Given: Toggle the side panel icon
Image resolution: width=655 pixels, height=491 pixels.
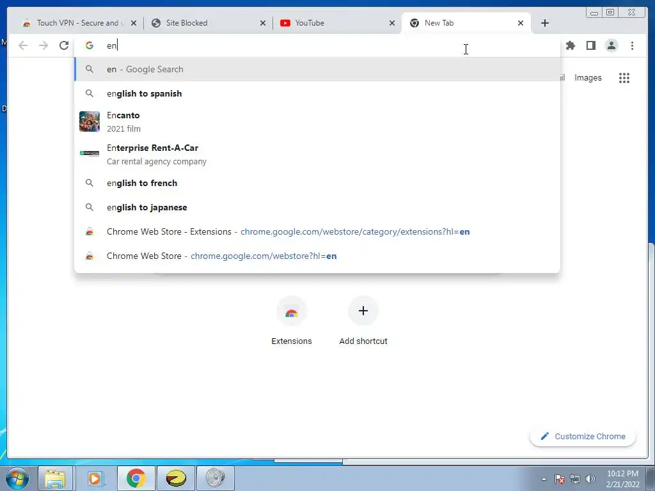Looking at the screenshot, I should pyautogui.click(x=590, y=45).
